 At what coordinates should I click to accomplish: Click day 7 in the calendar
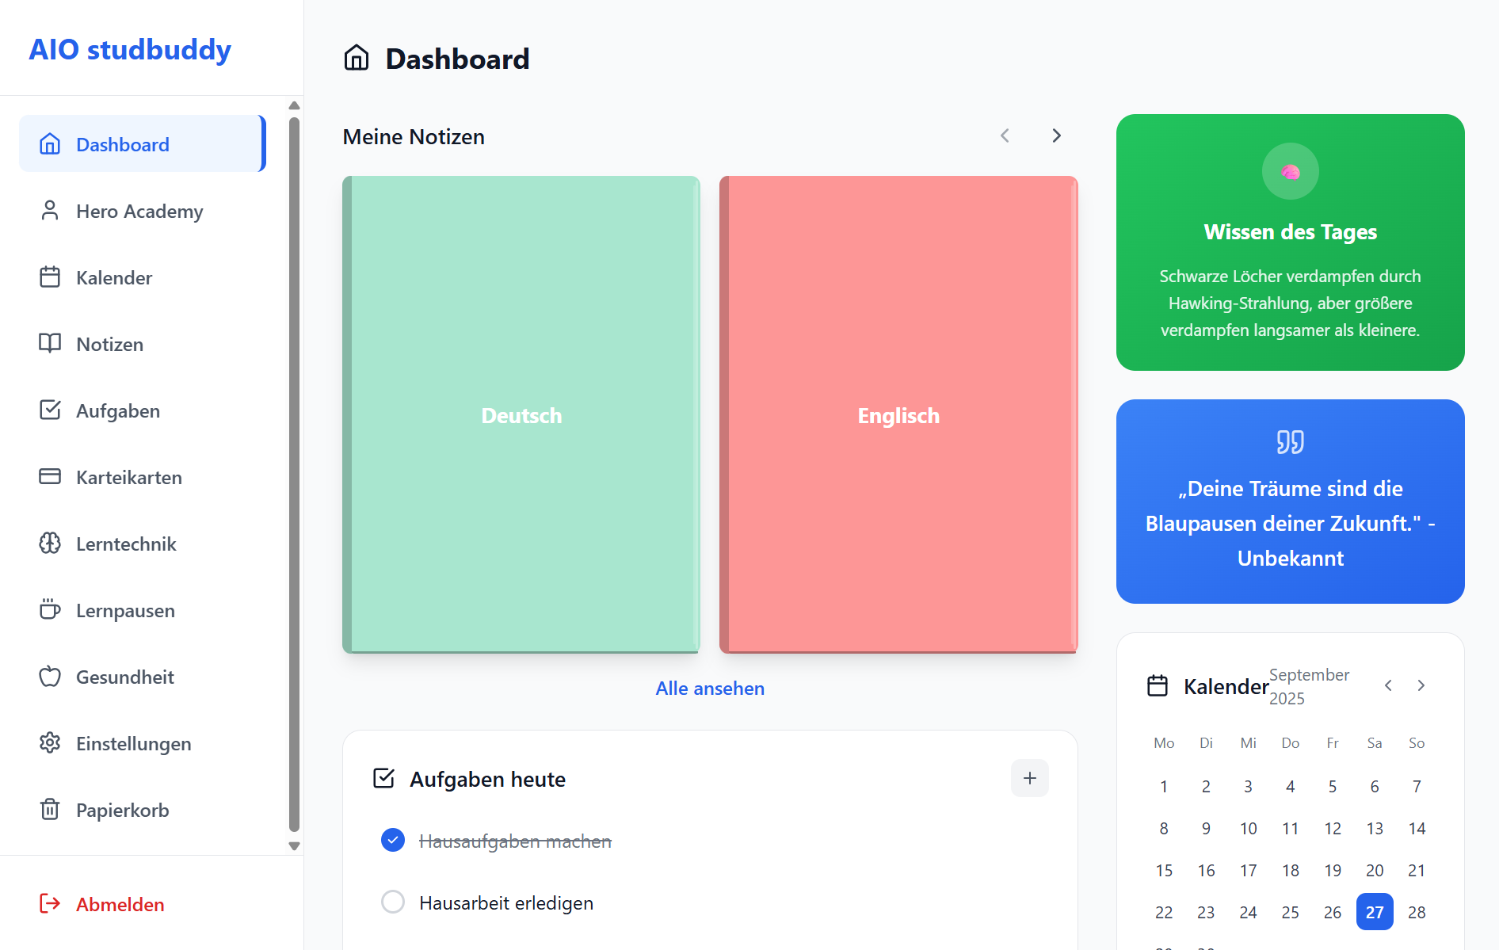coord(1417,786)
